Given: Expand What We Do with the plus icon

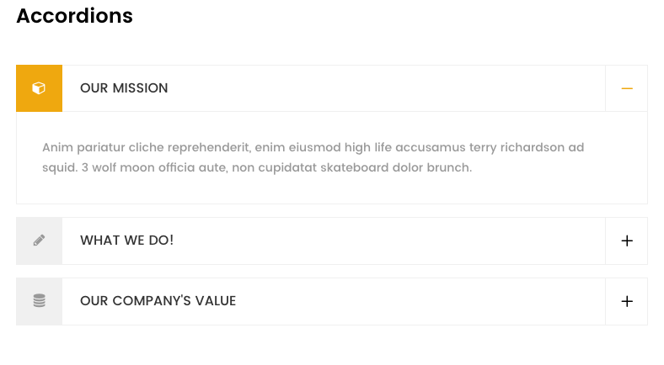Looking at the screenshot, I should (x=626, y=241).
